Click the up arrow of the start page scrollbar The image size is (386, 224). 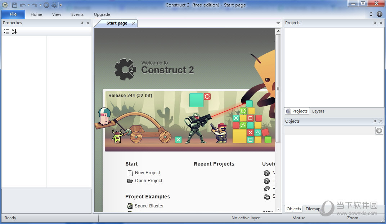click(x=278, y=31)
